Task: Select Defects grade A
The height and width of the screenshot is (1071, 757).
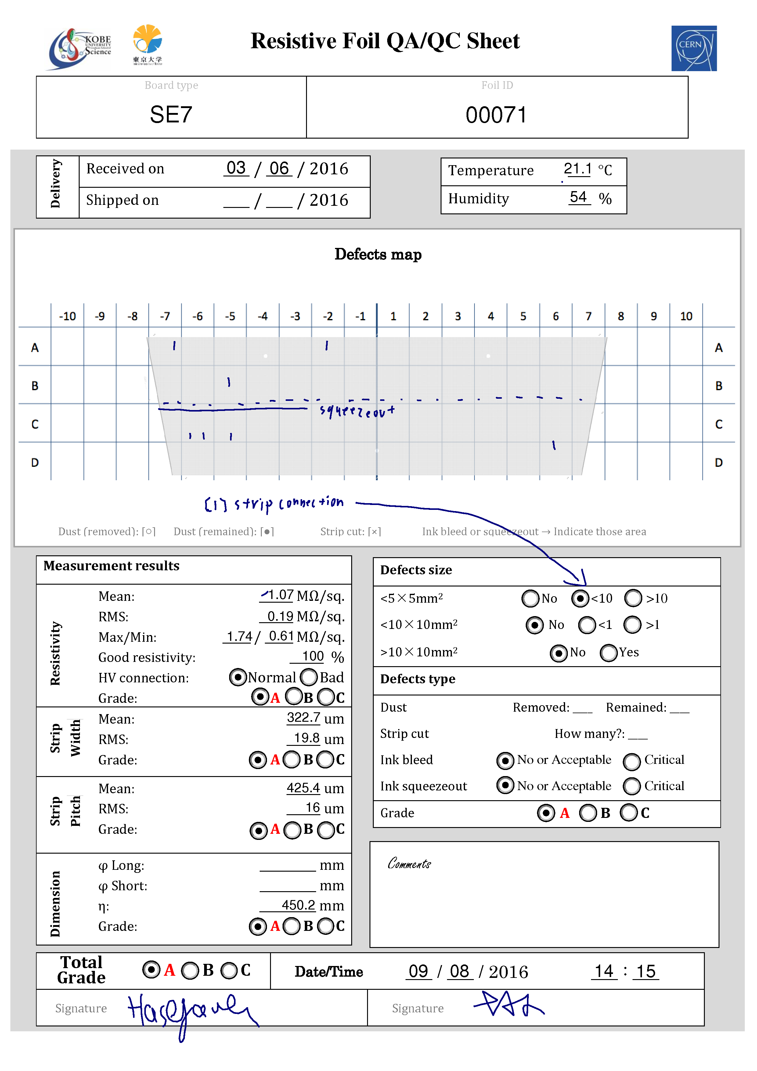Action: 546,813
